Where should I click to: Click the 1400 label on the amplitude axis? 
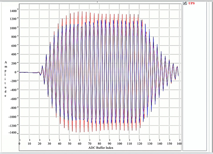click(x=14, y=11)
